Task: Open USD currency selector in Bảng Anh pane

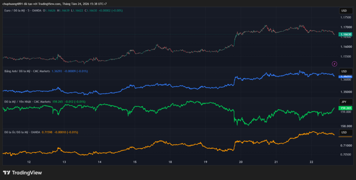Action: [x=346, y=71]
